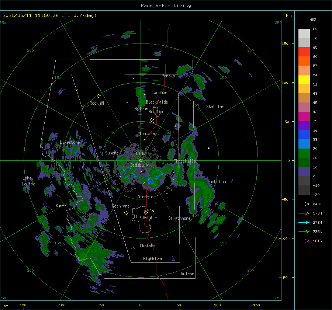
Task: Click the Lacombe town label
Action: pos(159,93)
